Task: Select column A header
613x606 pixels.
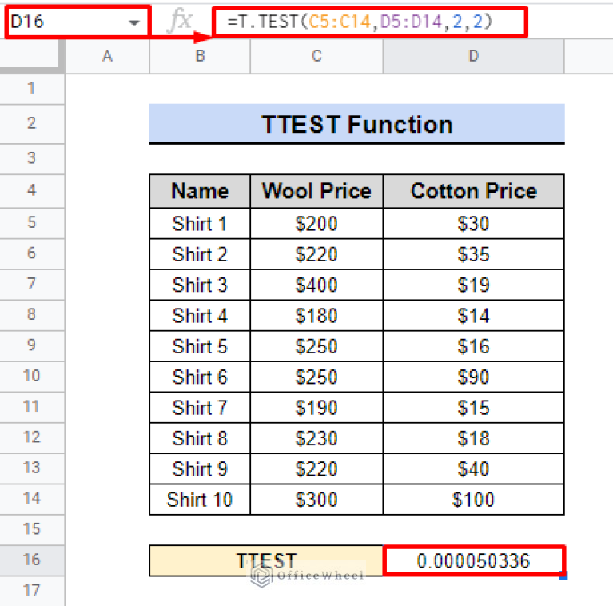Action: 107,56
